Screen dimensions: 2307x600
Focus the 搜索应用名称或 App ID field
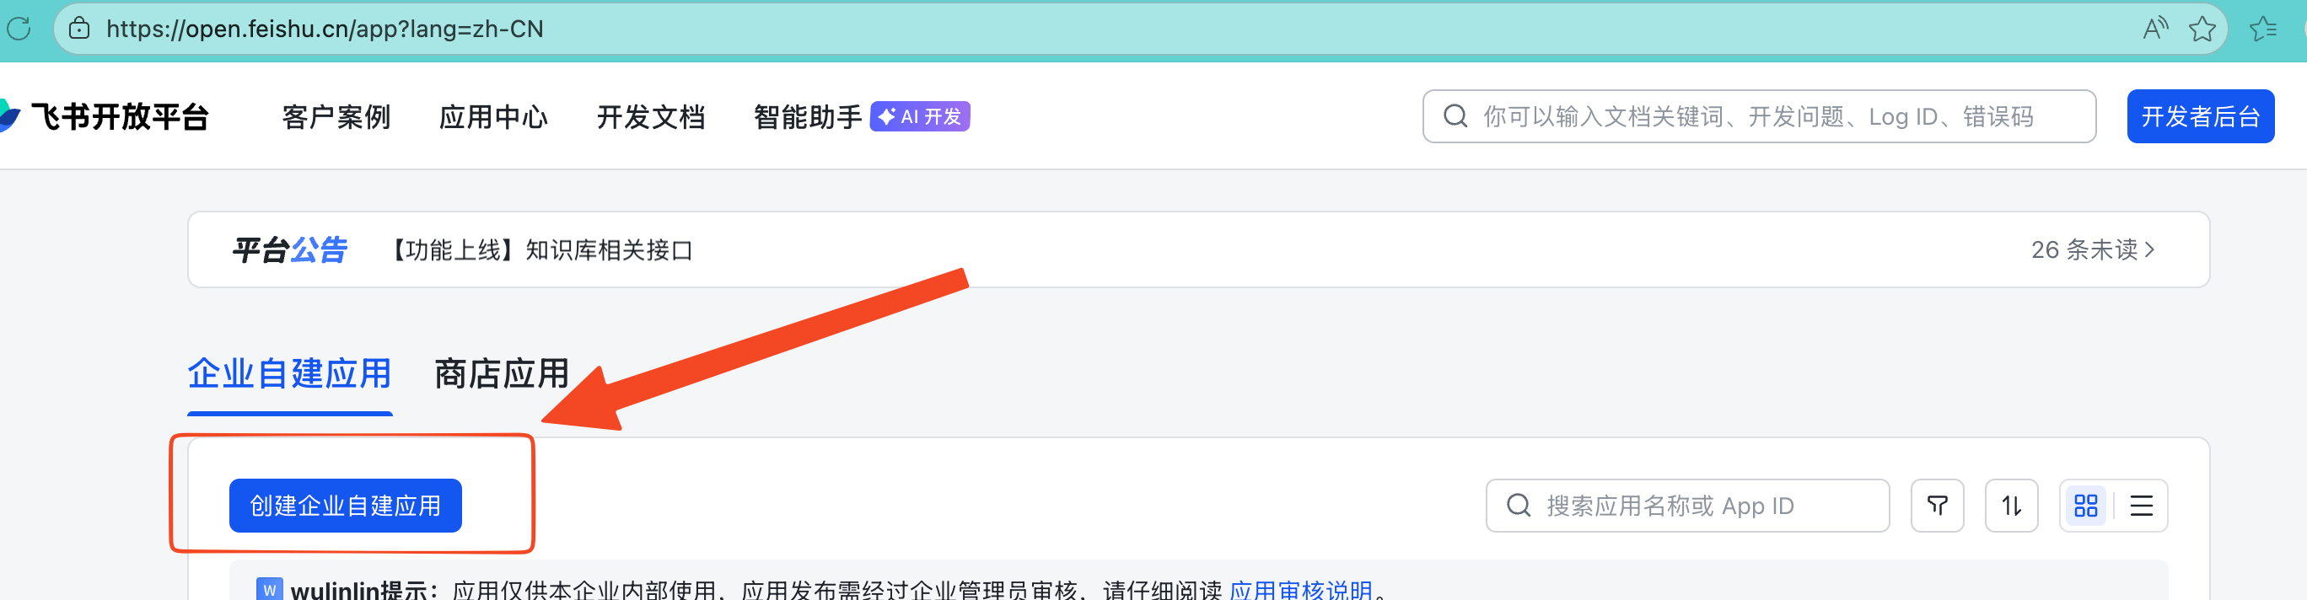coord(1687,506)
